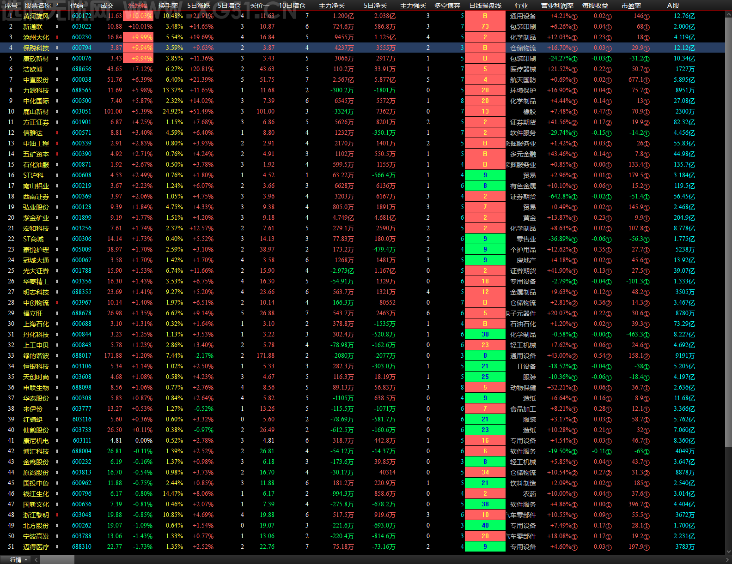Click the marker icon beside 力源科技
The height and width of the screenshot is (564, 732).
pos(57,90)
